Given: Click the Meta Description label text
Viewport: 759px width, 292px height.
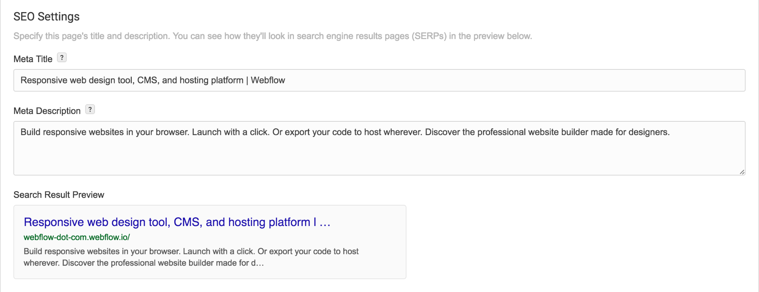Looking at the screenshot, I should (x=47, y=111).
